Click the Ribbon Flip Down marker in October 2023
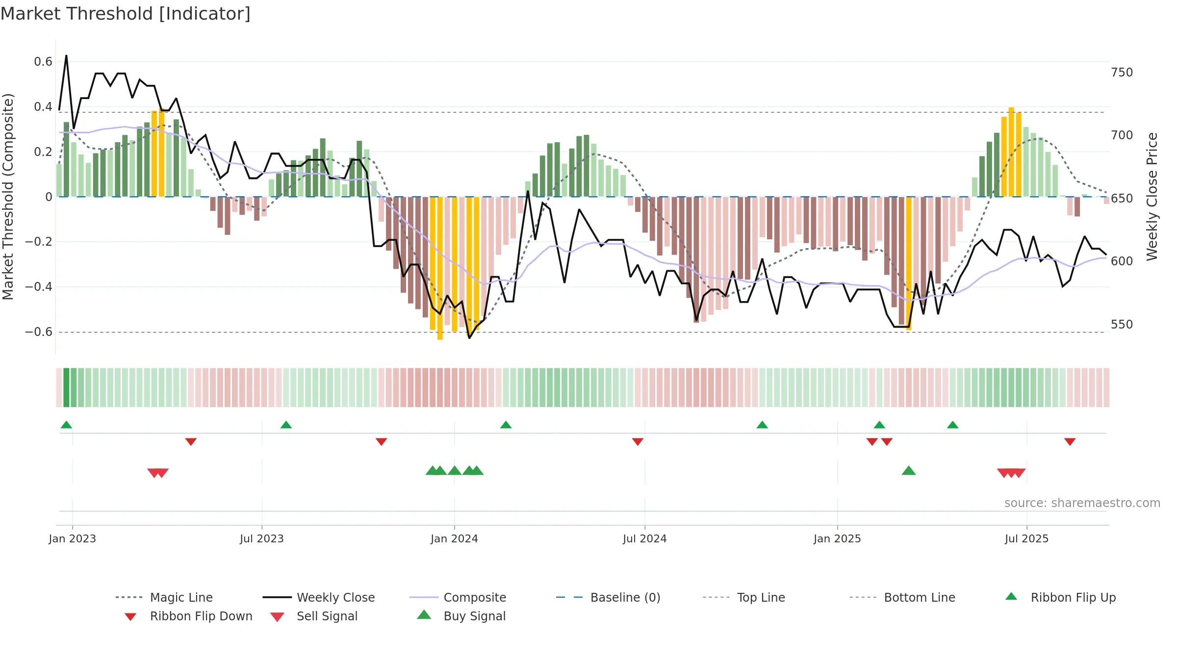Screen dimensions: 1177x662 (381, 442)
